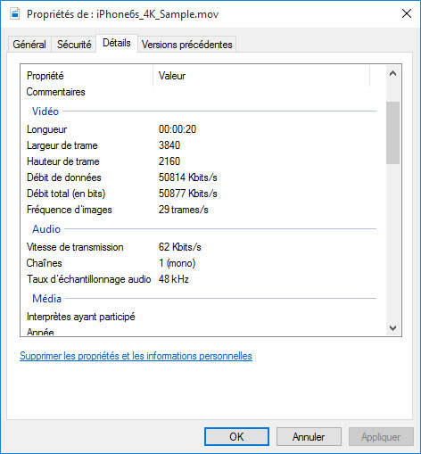Click Interprètes ayant participé field
This screenshot has width=421, height=454.
[202, 317]
